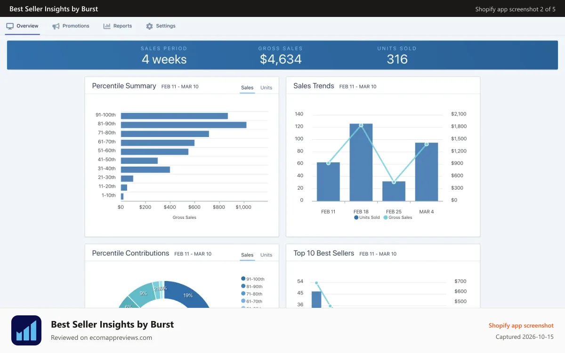Click the Units Sold 316 value
The height and width of the screenshot is (353, 565).
coord(397,59)
